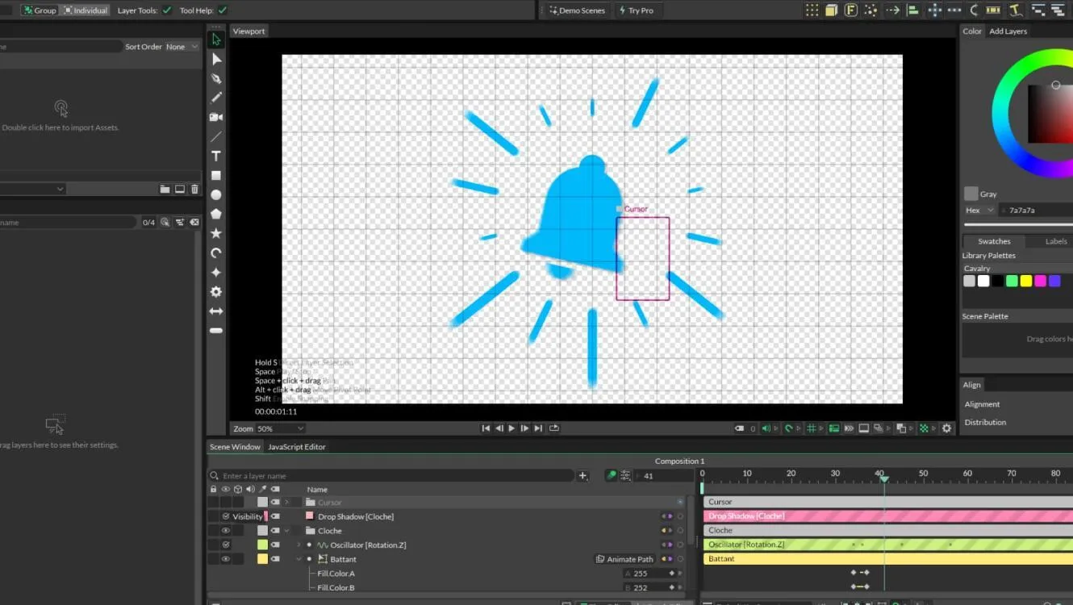The width and height of the screenshot is (1073, 605).
Task: Select the Camera tool
Action: [216, 117]
